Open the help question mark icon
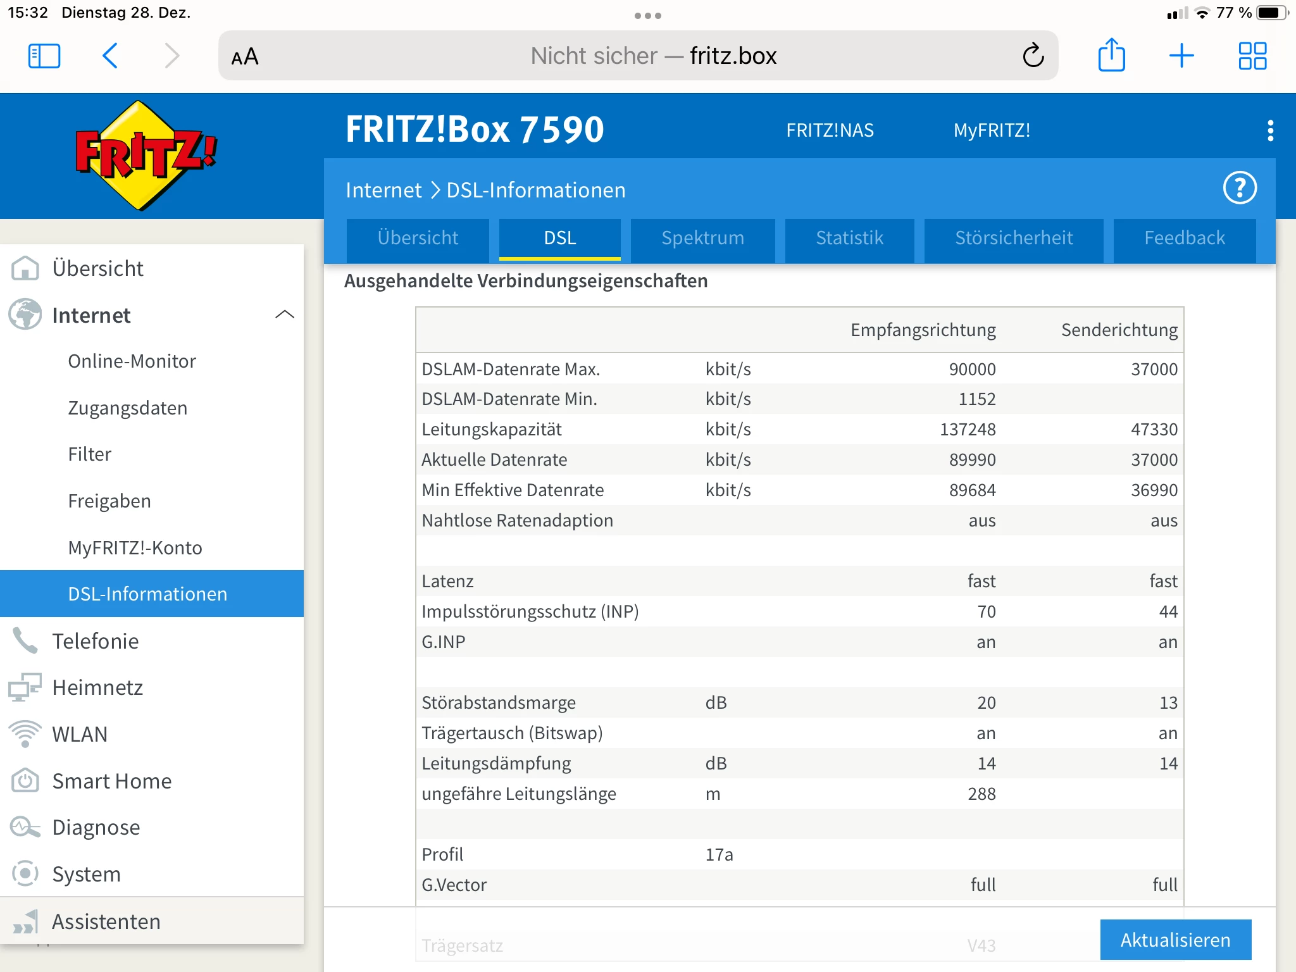 point(1239,188)
